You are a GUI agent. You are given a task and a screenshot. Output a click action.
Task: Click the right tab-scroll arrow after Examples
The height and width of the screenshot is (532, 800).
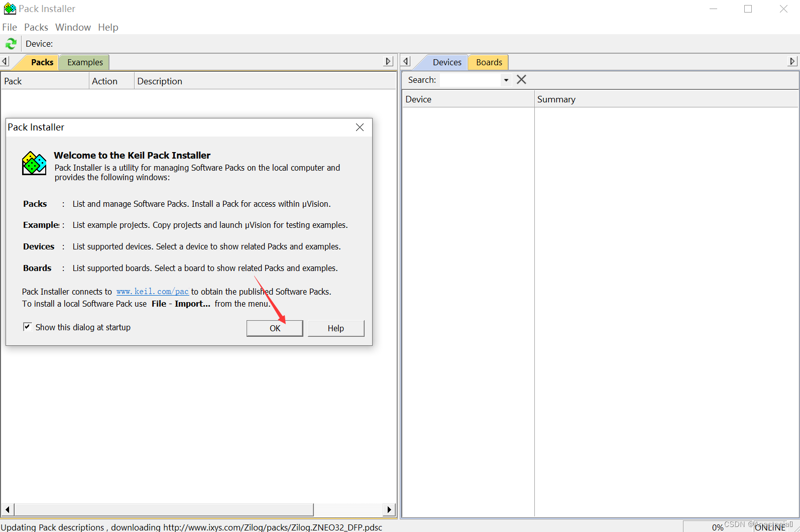coord(388,61)
